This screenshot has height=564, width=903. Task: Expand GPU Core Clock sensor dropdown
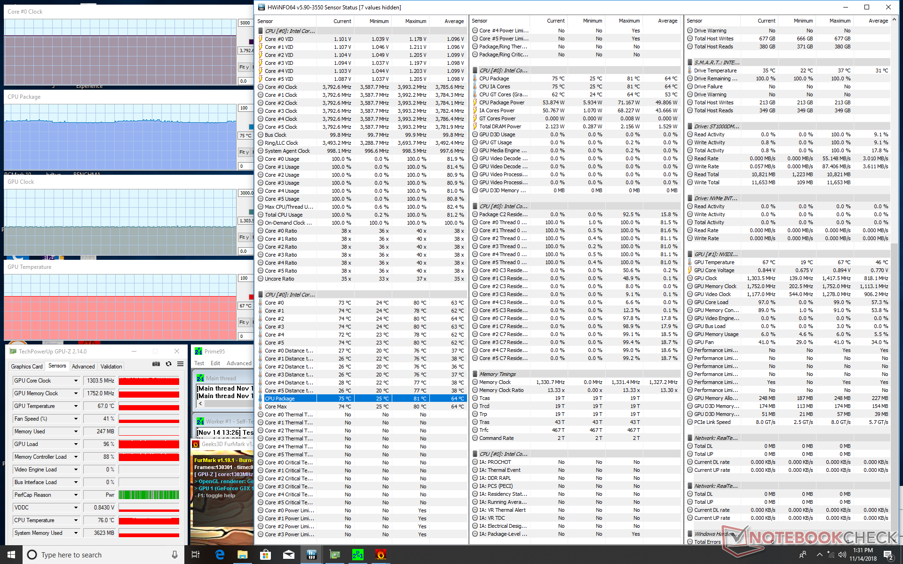(76, 381)
